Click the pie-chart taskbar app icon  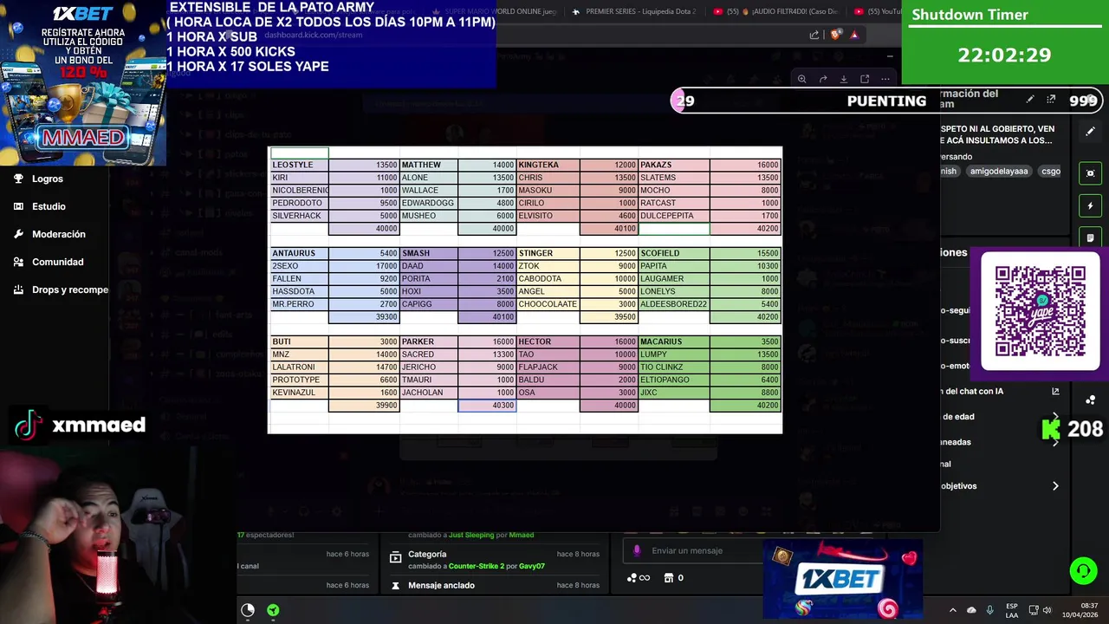pyautogui.click(x=248, y=610)
